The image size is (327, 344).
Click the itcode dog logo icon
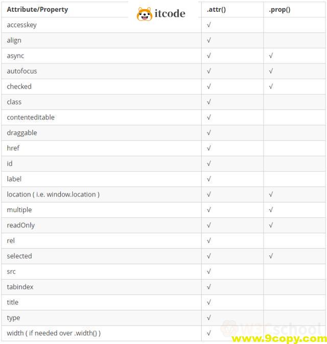tap(145, 14)
